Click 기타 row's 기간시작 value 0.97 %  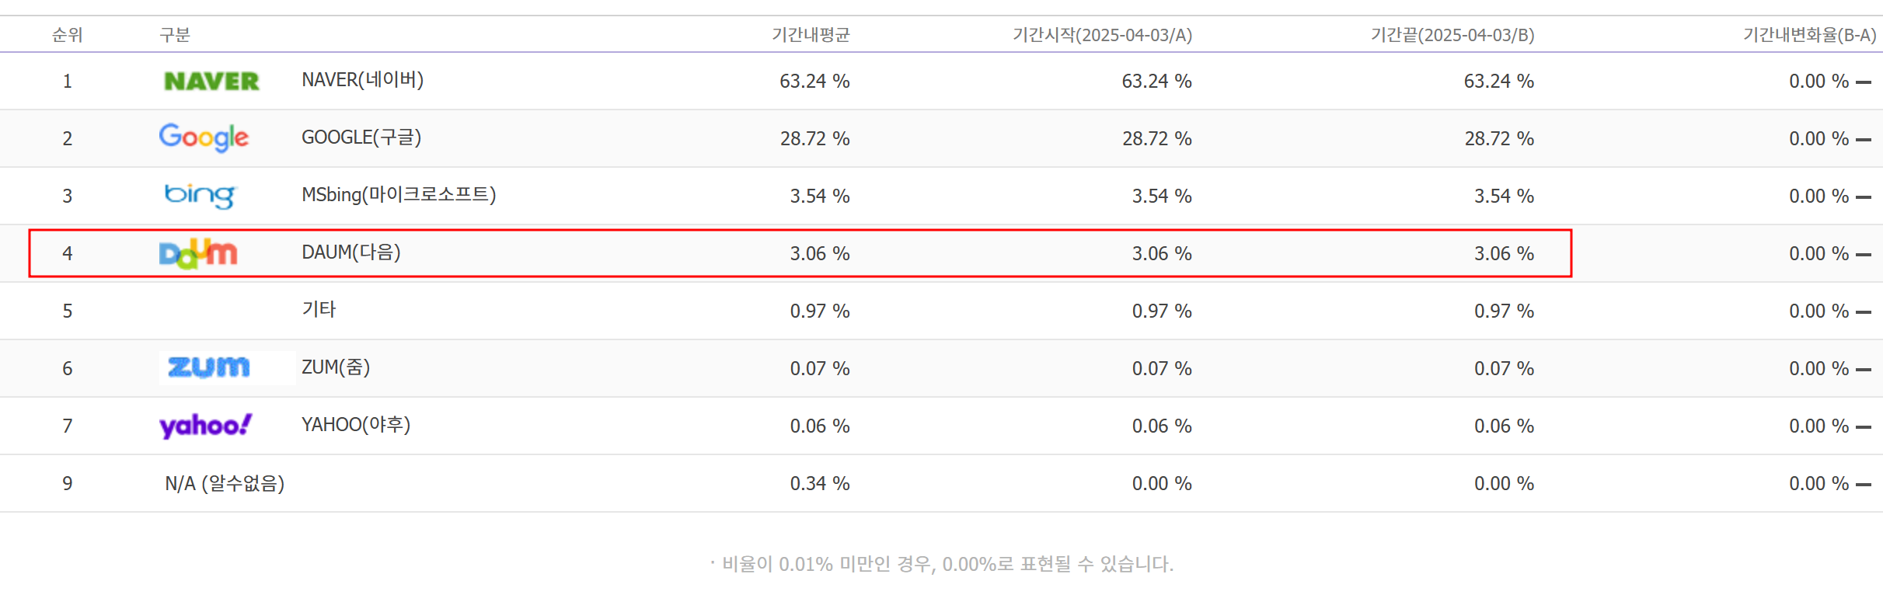coord(1162,311)
